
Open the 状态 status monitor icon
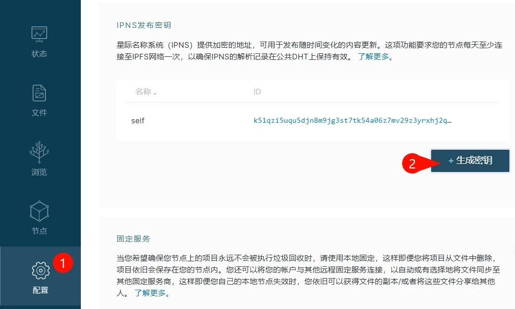39,34
